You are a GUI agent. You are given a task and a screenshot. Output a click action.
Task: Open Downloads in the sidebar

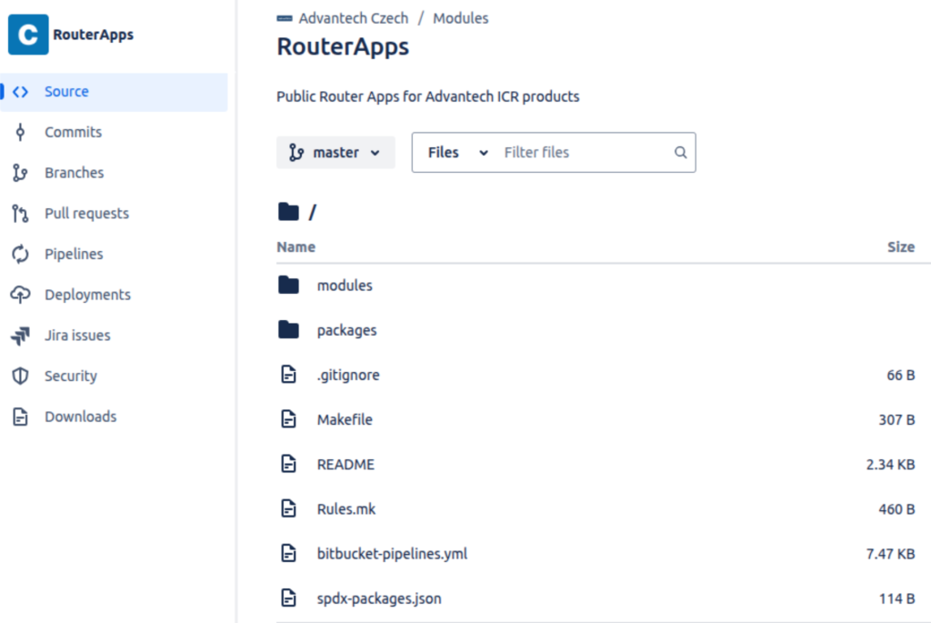81,417
